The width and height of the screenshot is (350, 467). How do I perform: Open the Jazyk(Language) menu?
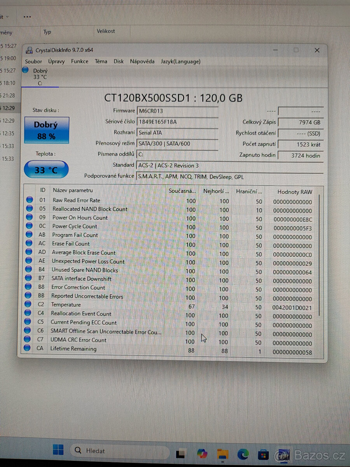[x=181, y=61]
